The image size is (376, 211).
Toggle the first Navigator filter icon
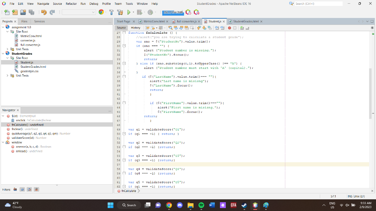(15, 189)
